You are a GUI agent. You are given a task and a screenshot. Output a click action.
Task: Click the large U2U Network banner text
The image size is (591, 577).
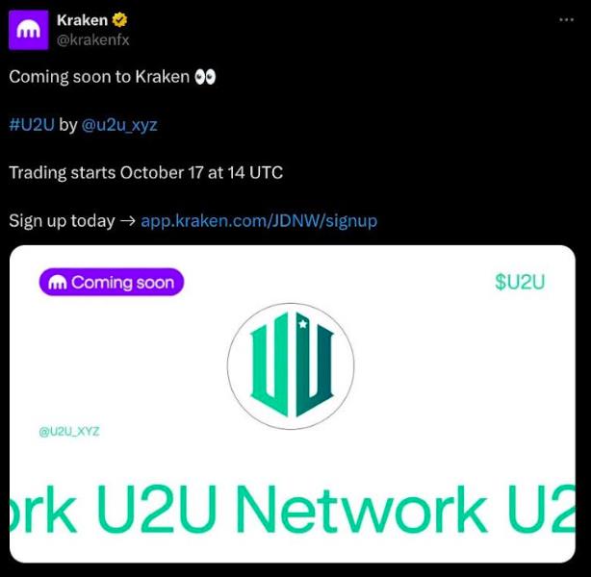pos(293,509)
